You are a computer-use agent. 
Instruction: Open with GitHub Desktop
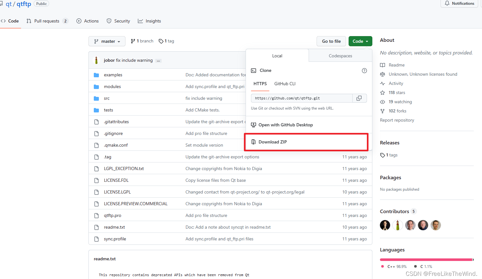click(x=285, y=125)
